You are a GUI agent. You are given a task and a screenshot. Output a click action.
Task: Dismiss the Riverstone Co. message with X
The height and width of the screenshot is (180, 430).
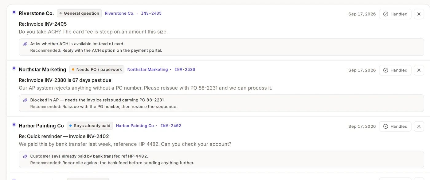point(419,14)
